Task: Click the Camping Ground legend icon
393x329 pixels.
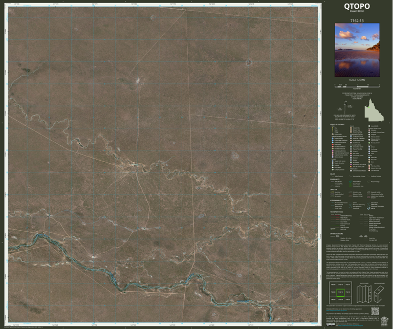Action: click(x=333, y=170)
